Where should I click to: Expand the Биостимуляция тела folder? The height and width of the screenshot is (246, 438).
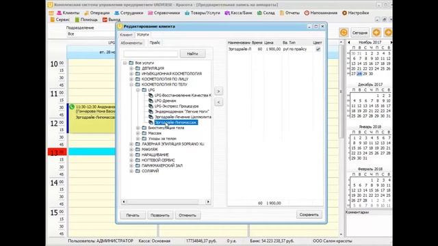tap(138, 128)
